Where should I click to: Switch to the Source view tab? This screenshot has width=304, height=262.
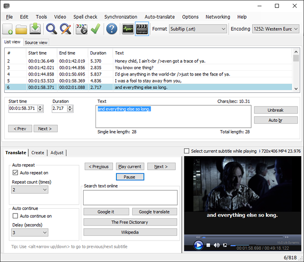pyautogui.click(x=36, y=43)
